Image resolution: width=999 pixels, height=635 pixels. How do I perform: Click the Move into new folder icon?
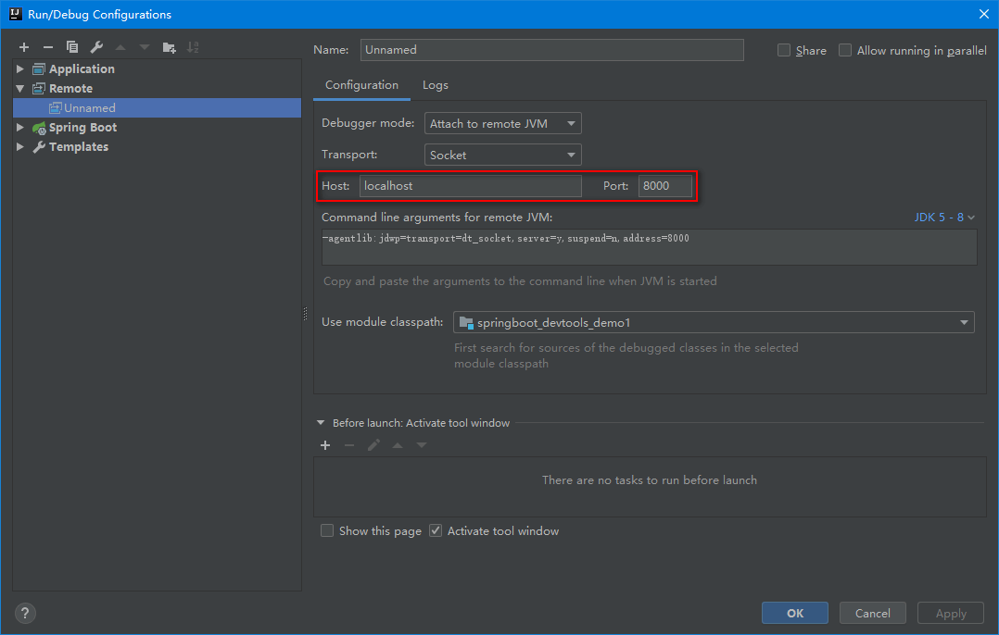point(169,47)
